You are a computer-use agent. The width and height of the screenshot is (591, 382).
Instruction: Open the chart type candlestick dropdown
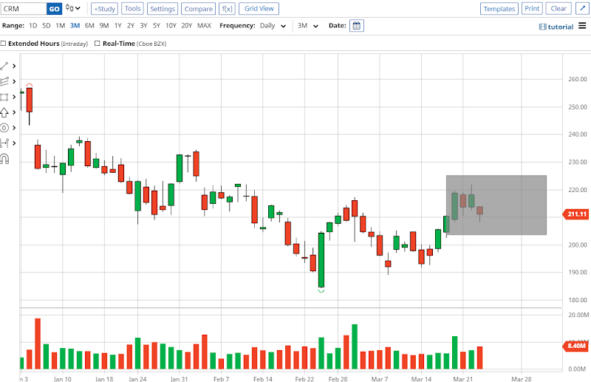coord(72,8)
